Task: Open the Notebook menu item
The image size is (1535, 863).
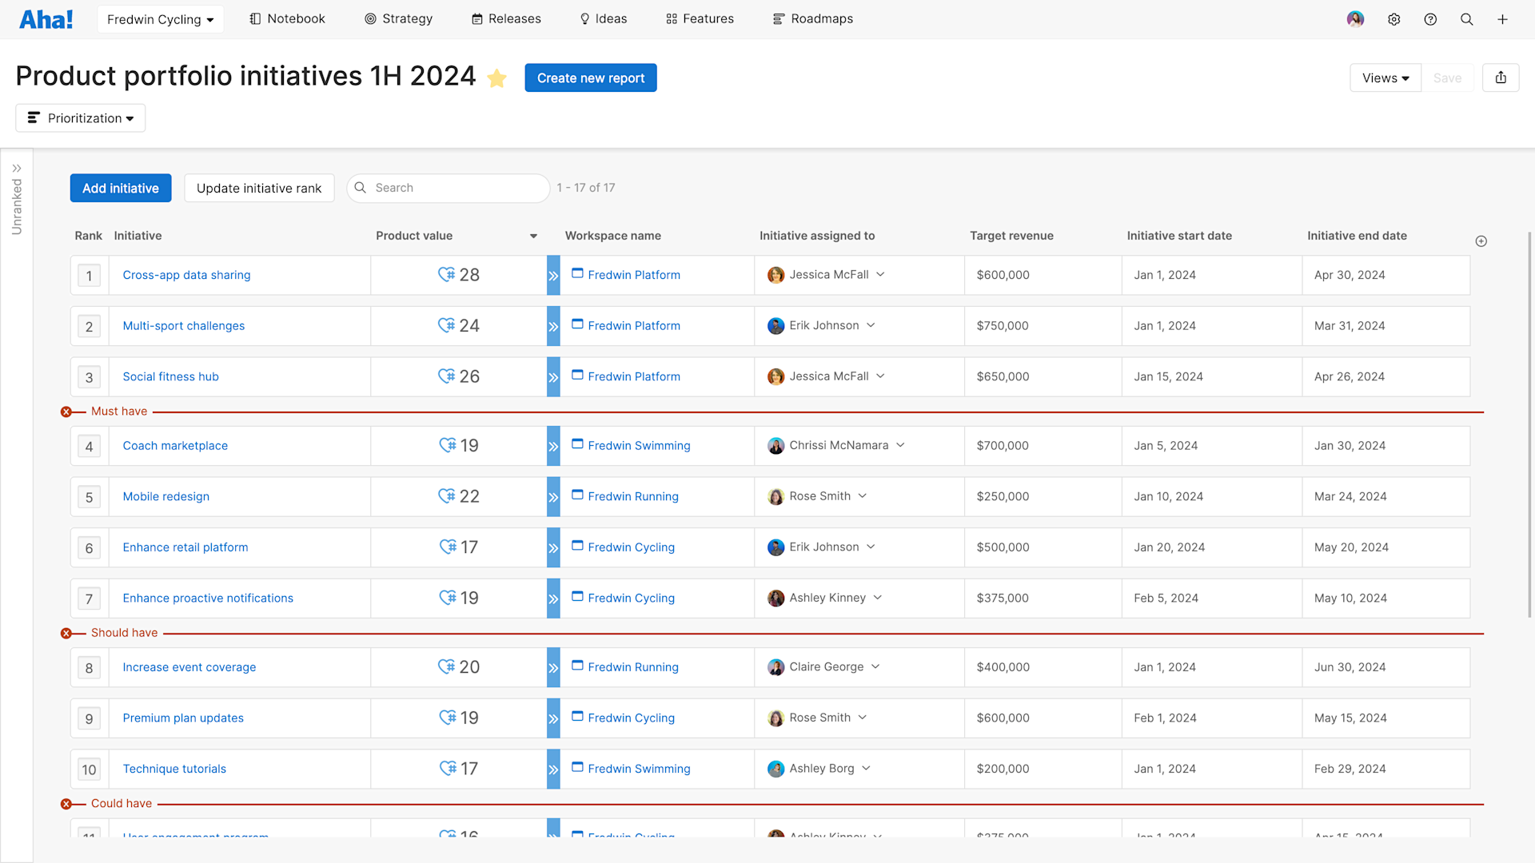Action: coord(286,18)
